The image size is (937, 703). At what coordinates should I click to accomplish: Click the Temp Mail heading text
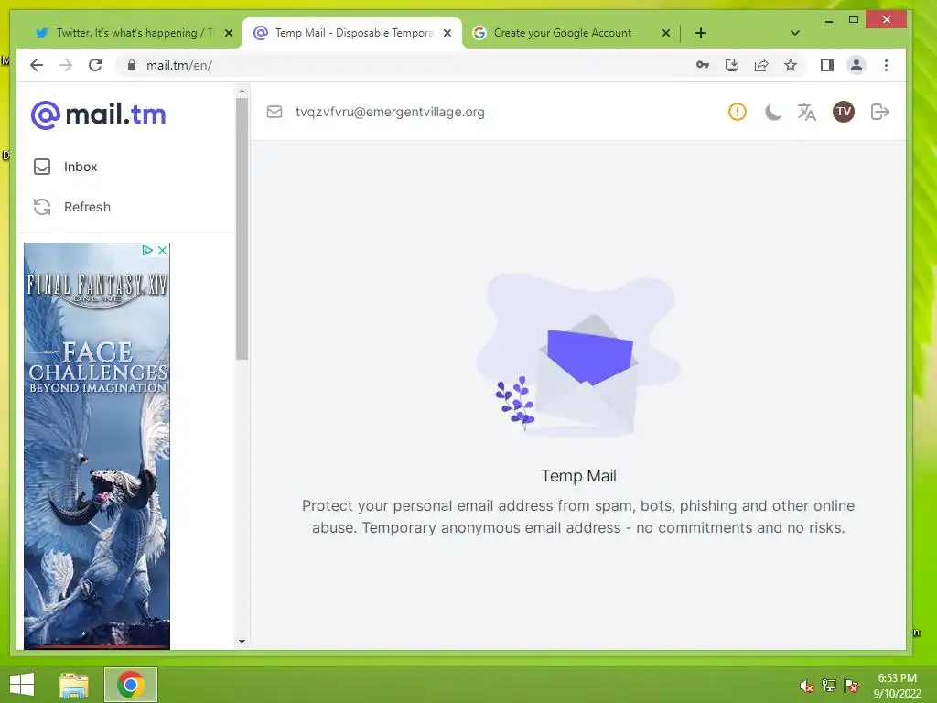pos(578,476)
